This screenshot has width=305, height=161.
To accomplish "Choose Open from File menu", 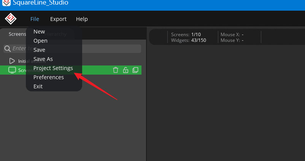I will coord(40,41).
